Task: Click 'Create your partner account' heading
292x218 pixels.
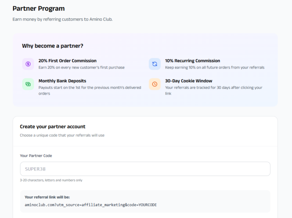Action: pos(52,127)
